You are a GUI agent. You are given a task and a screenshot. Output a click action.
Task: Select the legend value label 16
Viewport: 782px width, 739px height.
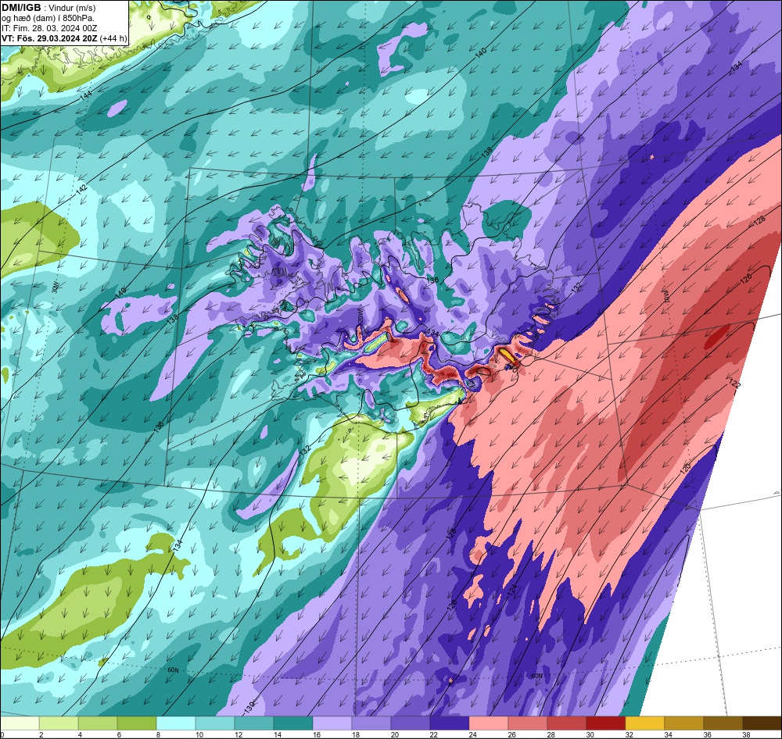coord(316,734)
